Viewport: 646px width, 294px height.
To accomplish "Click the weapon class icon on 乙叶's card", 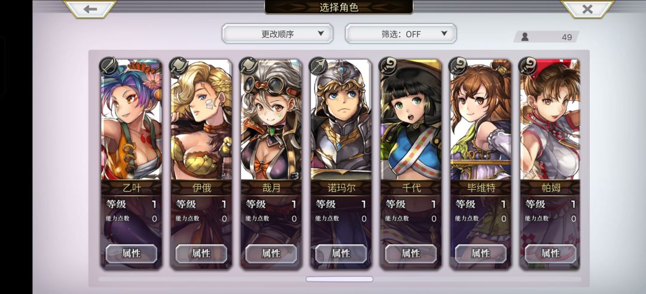I will (109, 65).
